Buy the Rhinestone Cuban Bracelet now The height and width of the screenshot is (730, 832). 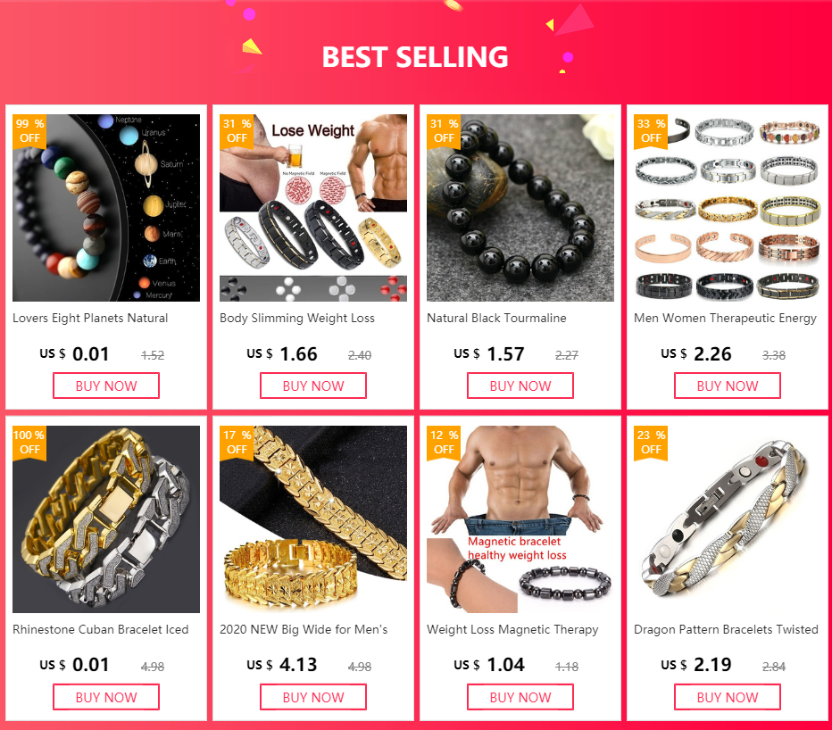106,697
